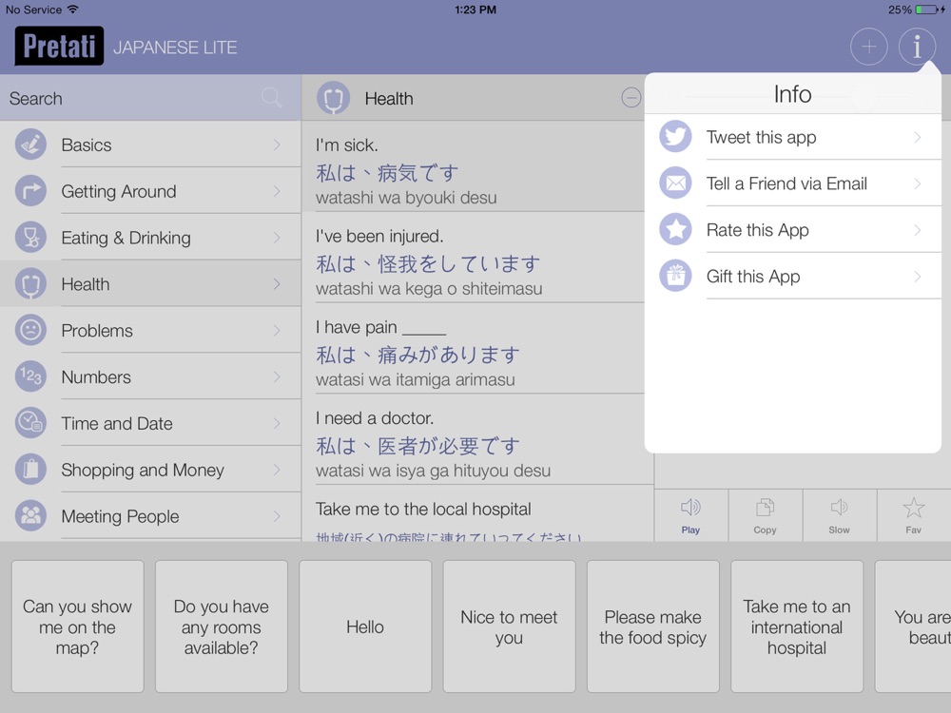Click the Time and Date clock icon
This screenshot has width=951, height=713.
coord(31,423)
